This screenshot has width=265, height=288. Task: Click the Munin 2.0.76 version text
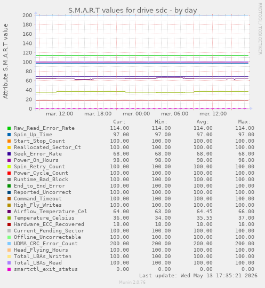(x=132, y=282)
